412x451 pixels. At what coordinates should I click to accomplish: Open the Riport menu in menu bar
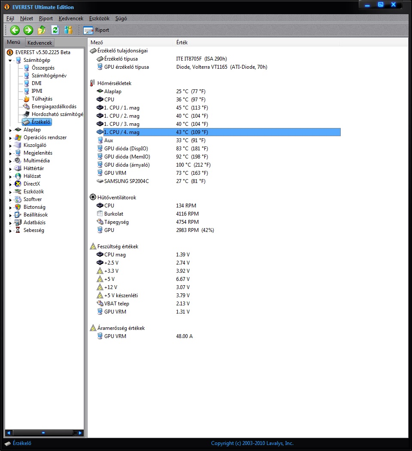pos(45,18)
